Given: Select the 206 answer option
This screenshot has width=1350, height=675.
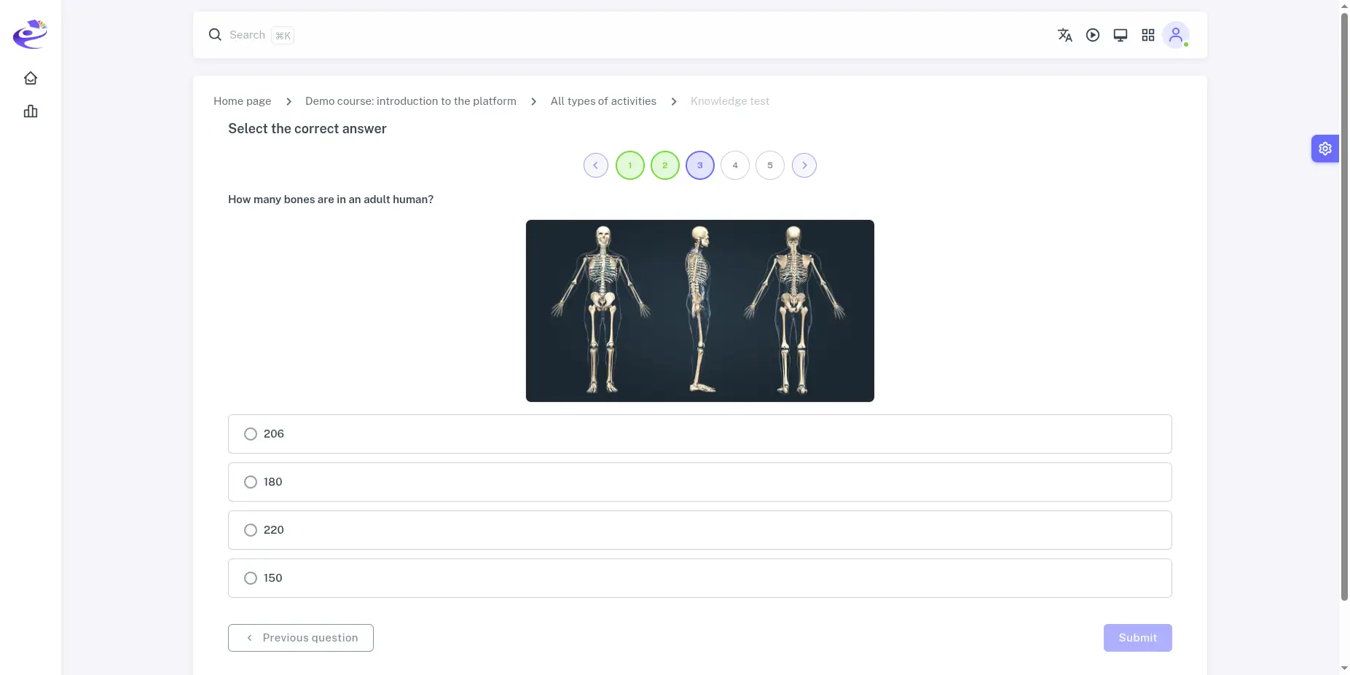Looking at the screenshot, I should (x=699, y=434).
